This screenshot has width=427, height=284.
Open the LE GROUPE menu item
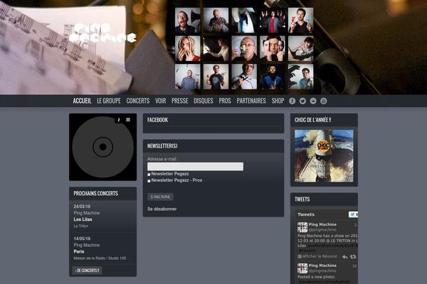click(109, 101)
